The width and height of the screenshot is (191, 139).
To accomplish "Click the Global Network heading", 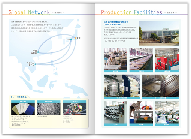I will (x=29, y=12).
